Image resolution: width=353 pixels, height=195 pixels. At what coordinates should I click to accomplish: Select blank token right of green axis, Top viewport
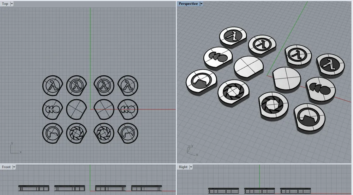point(104,109)
